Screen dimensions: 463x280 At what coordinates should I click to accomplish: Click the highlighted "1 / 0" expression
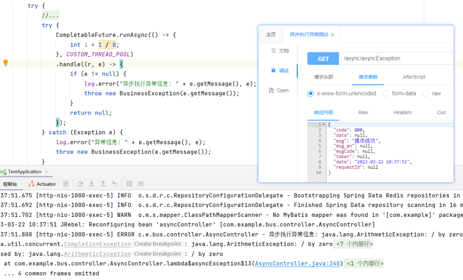[107, 45]
